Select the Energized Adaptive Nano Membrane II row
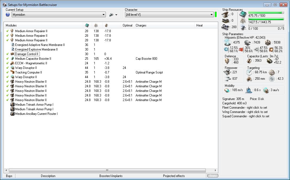The image size is (290, 180). click(x=111, y=45)
